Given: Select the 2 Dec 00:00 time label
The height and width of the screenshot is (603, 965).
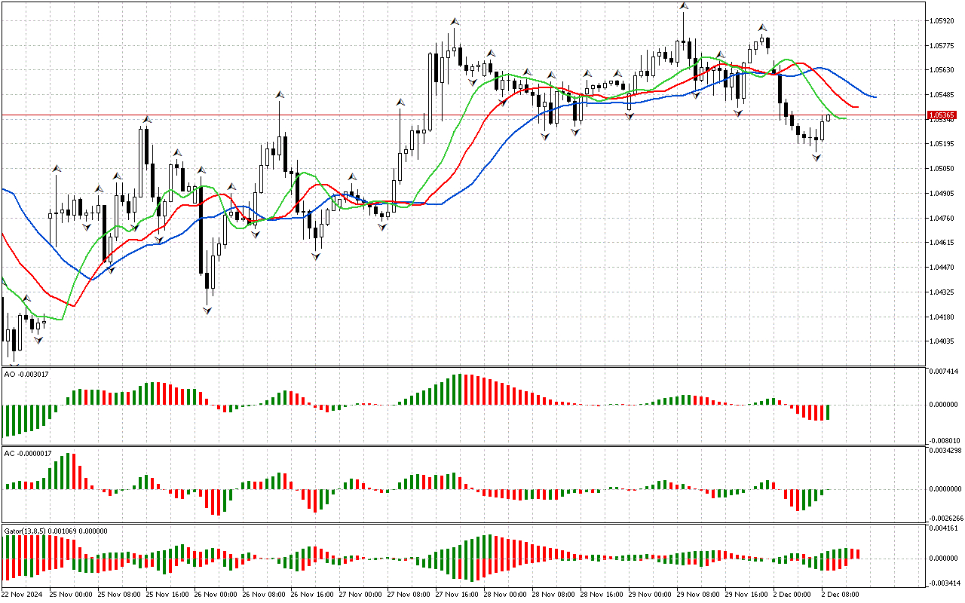Looking at the screenshot, I should [791, 594].
